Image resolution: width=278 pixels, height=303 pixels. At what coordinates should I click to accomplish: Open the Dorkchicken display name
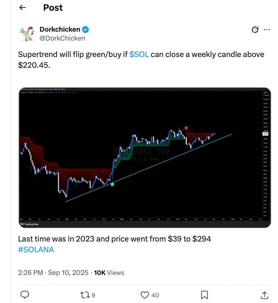tap(60, 29)
